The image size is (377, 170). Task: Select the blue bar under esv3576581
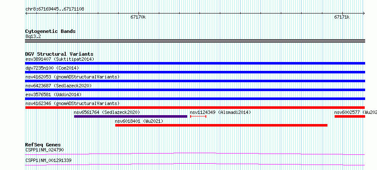point(195,99)
